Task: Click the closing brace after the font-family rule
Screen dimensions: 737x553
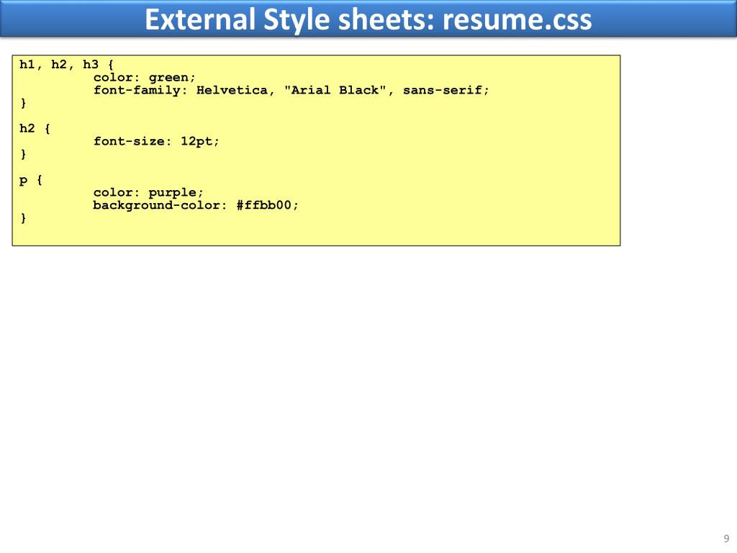Action: [x=24, y=103]
